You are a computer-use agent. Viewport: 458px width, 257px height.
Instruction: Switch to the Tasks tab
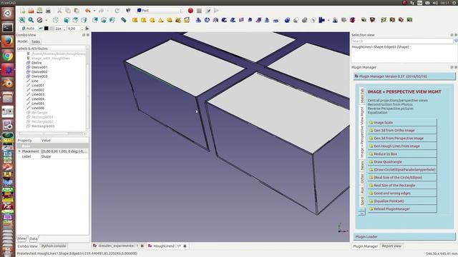36,41
